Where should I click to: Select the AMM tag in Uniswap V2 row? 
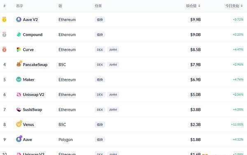pos(113,95)
